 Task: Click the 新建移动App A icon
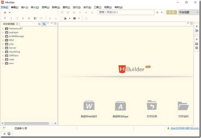click(120, 106)
